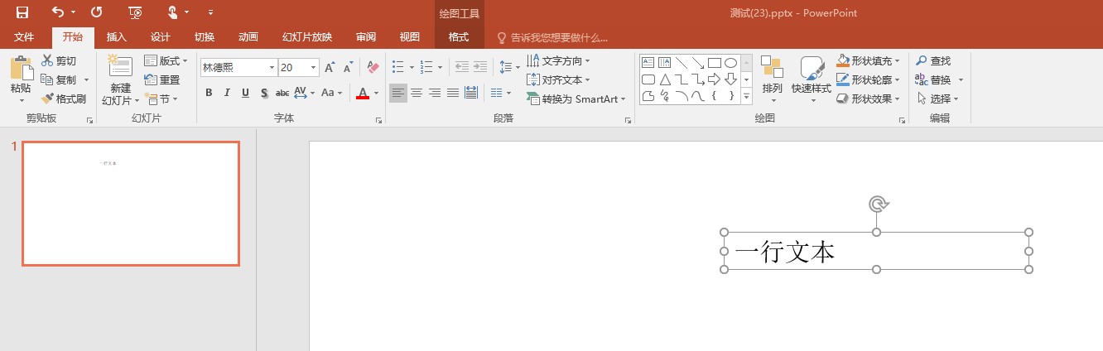Switch to the Design (设计) tab
1103x351 pixels.
161,37
